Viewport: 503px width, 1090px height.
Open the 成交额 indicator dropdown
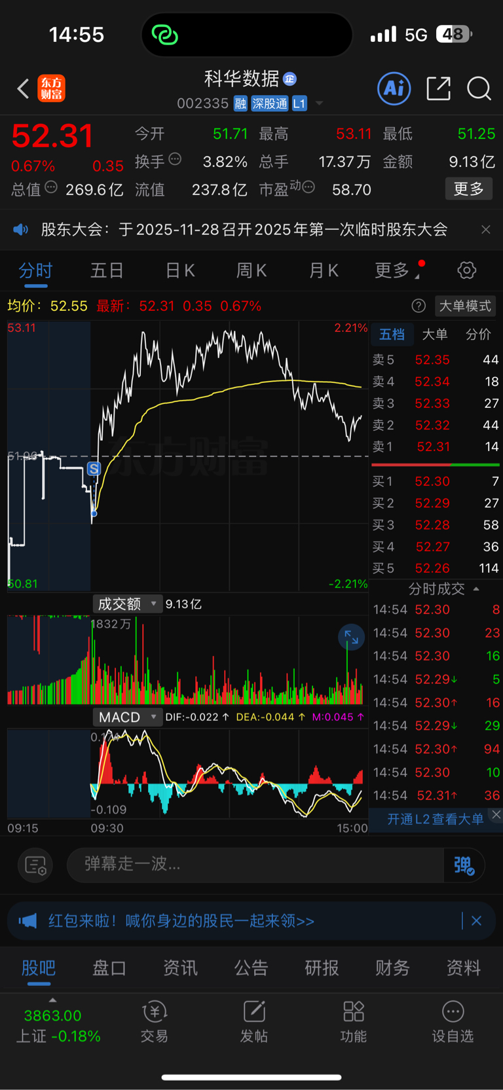(127, 604)
